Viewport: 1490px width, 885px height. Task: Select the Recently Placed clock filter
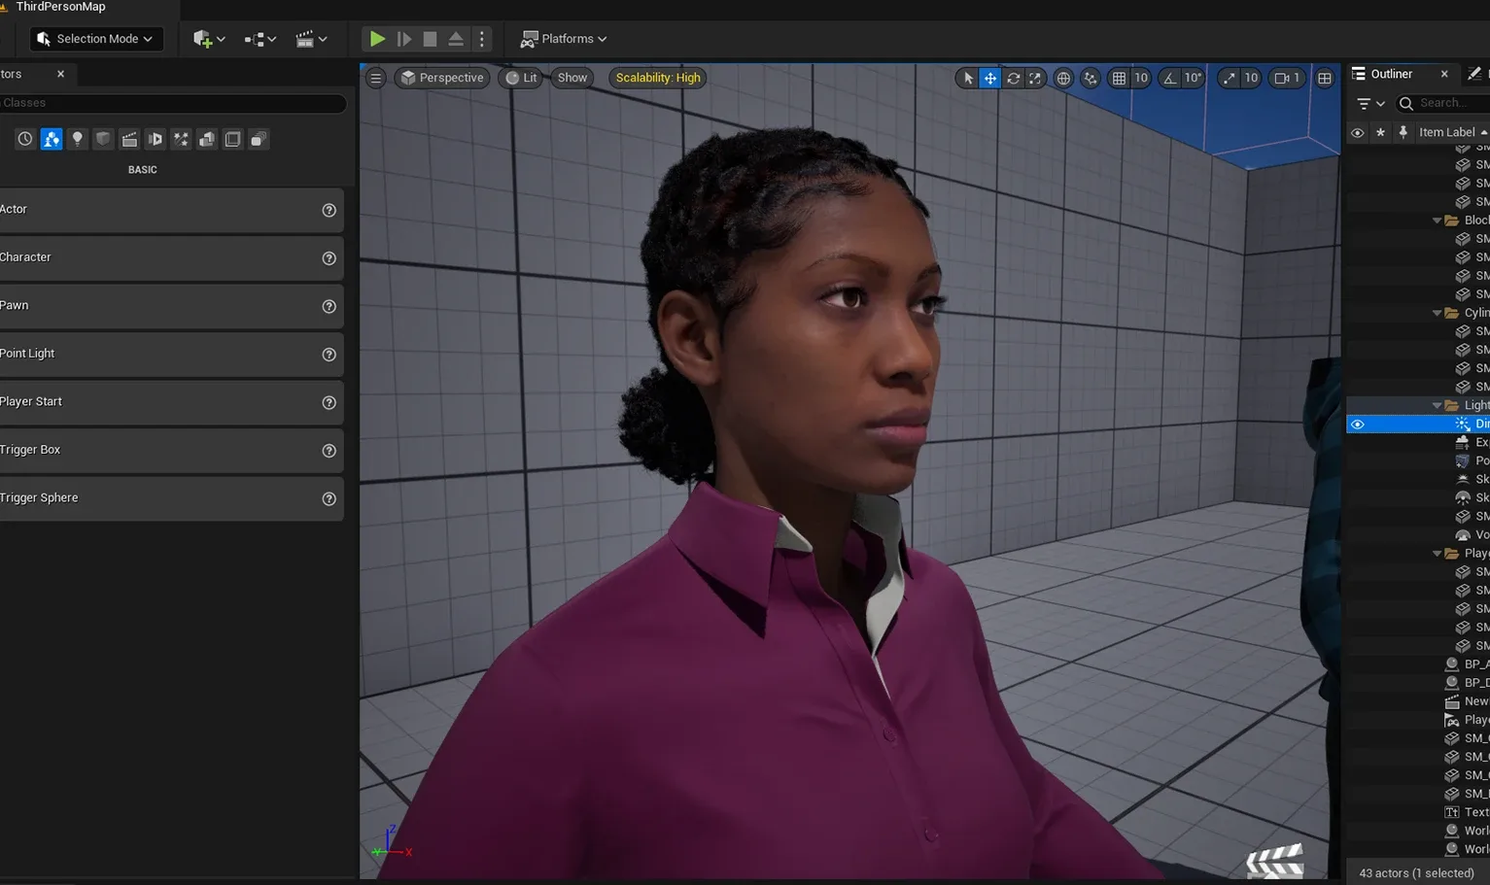(x=25, y=139)
